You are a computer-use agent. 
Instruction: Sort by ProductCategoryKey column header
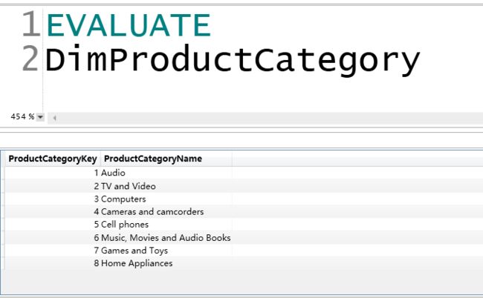tap(53, 159)
